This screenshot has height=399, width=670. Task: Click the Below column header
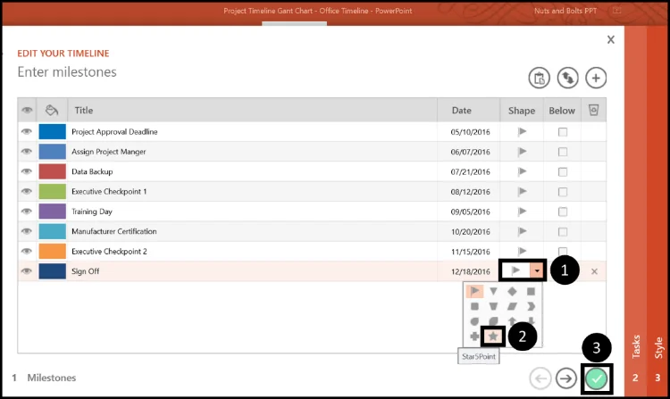pos(562,111)
